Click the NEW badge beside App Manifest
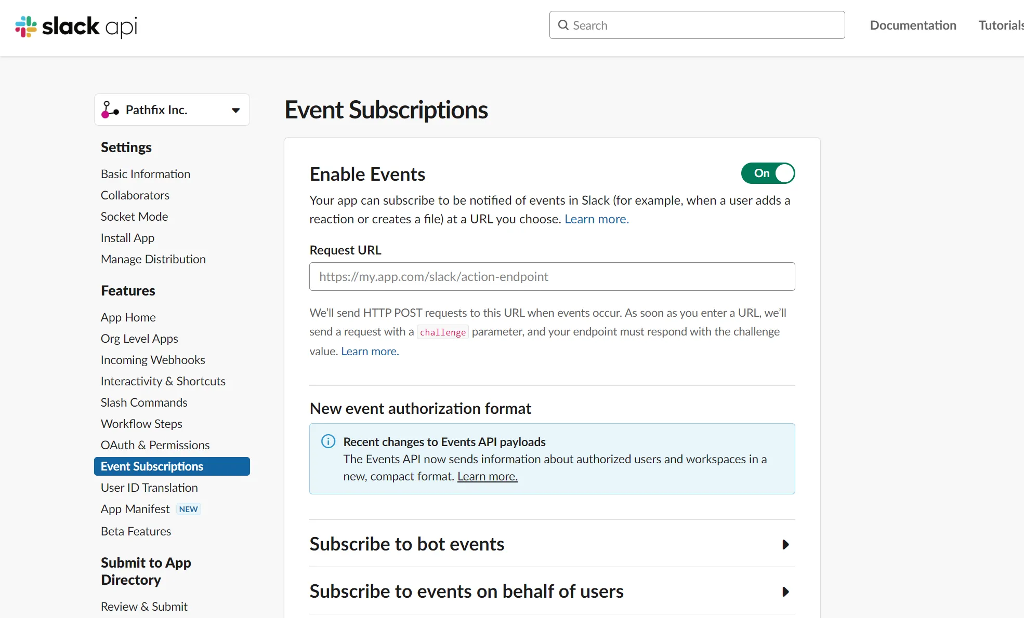Screen dimensions: 1024x618 coord(188,509)
